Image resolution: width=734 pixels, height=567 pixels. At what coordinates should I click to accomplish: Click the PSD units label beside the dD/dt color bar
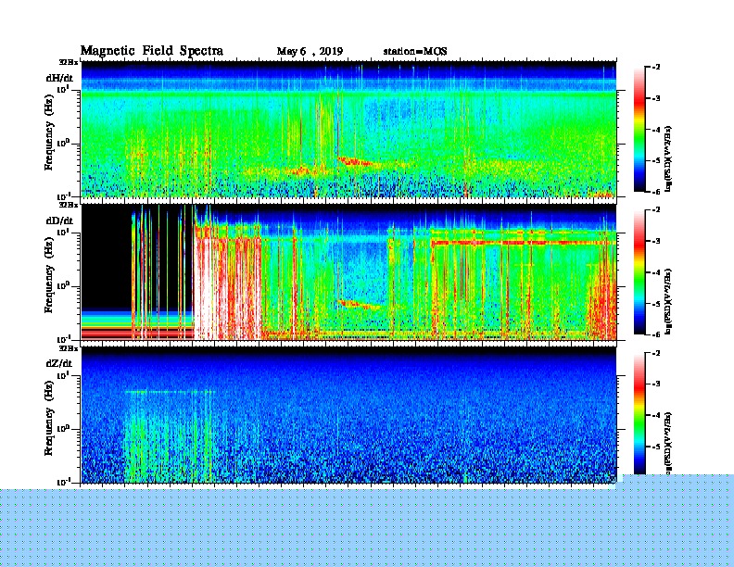(x=668, y=301)
